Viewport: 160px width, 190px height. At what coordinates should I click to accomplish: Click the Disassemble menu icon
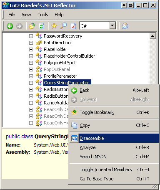coord(74,138)
